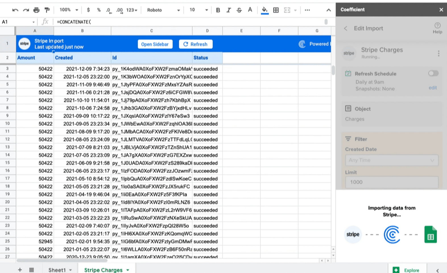Open the Help icon in Coefficient
Viewport: 447px width, 273px height.
click(437, 28)
